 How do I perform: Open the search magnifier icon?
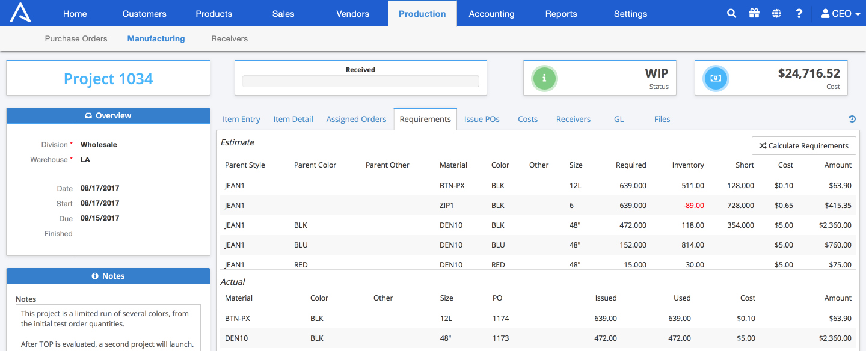(731, 13)
